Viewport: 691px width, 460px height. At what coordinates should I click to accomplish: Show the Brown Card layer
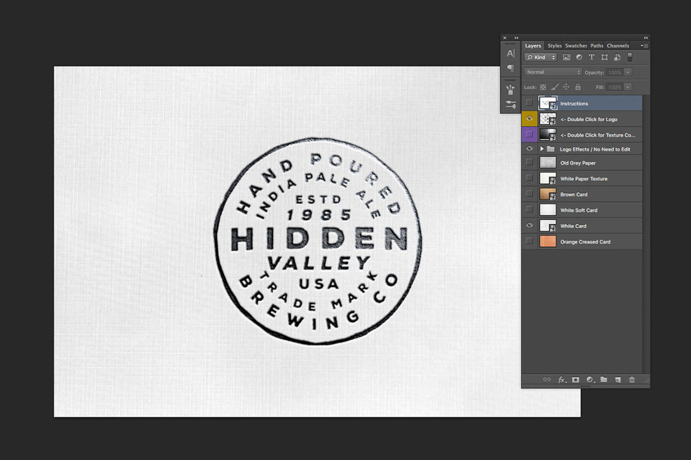pos(529,194)
